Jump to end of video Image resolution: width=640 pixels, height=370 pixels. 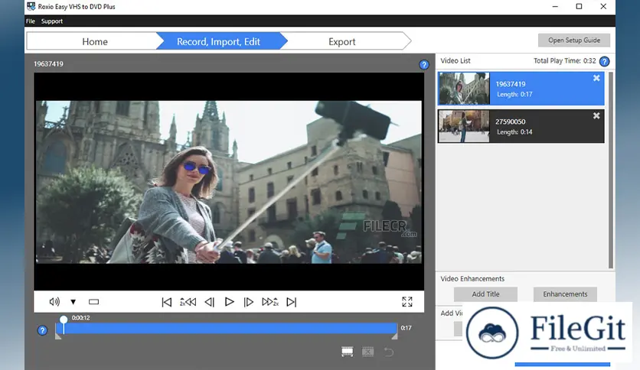(x=292, y=302)
